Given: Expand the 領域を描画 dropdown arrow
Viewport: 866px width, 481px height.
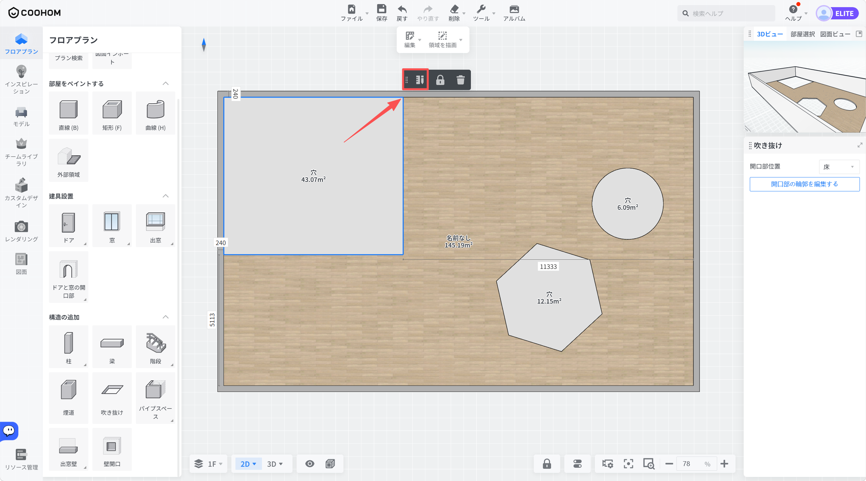Looking at the screenshot, I should [461, 40].
